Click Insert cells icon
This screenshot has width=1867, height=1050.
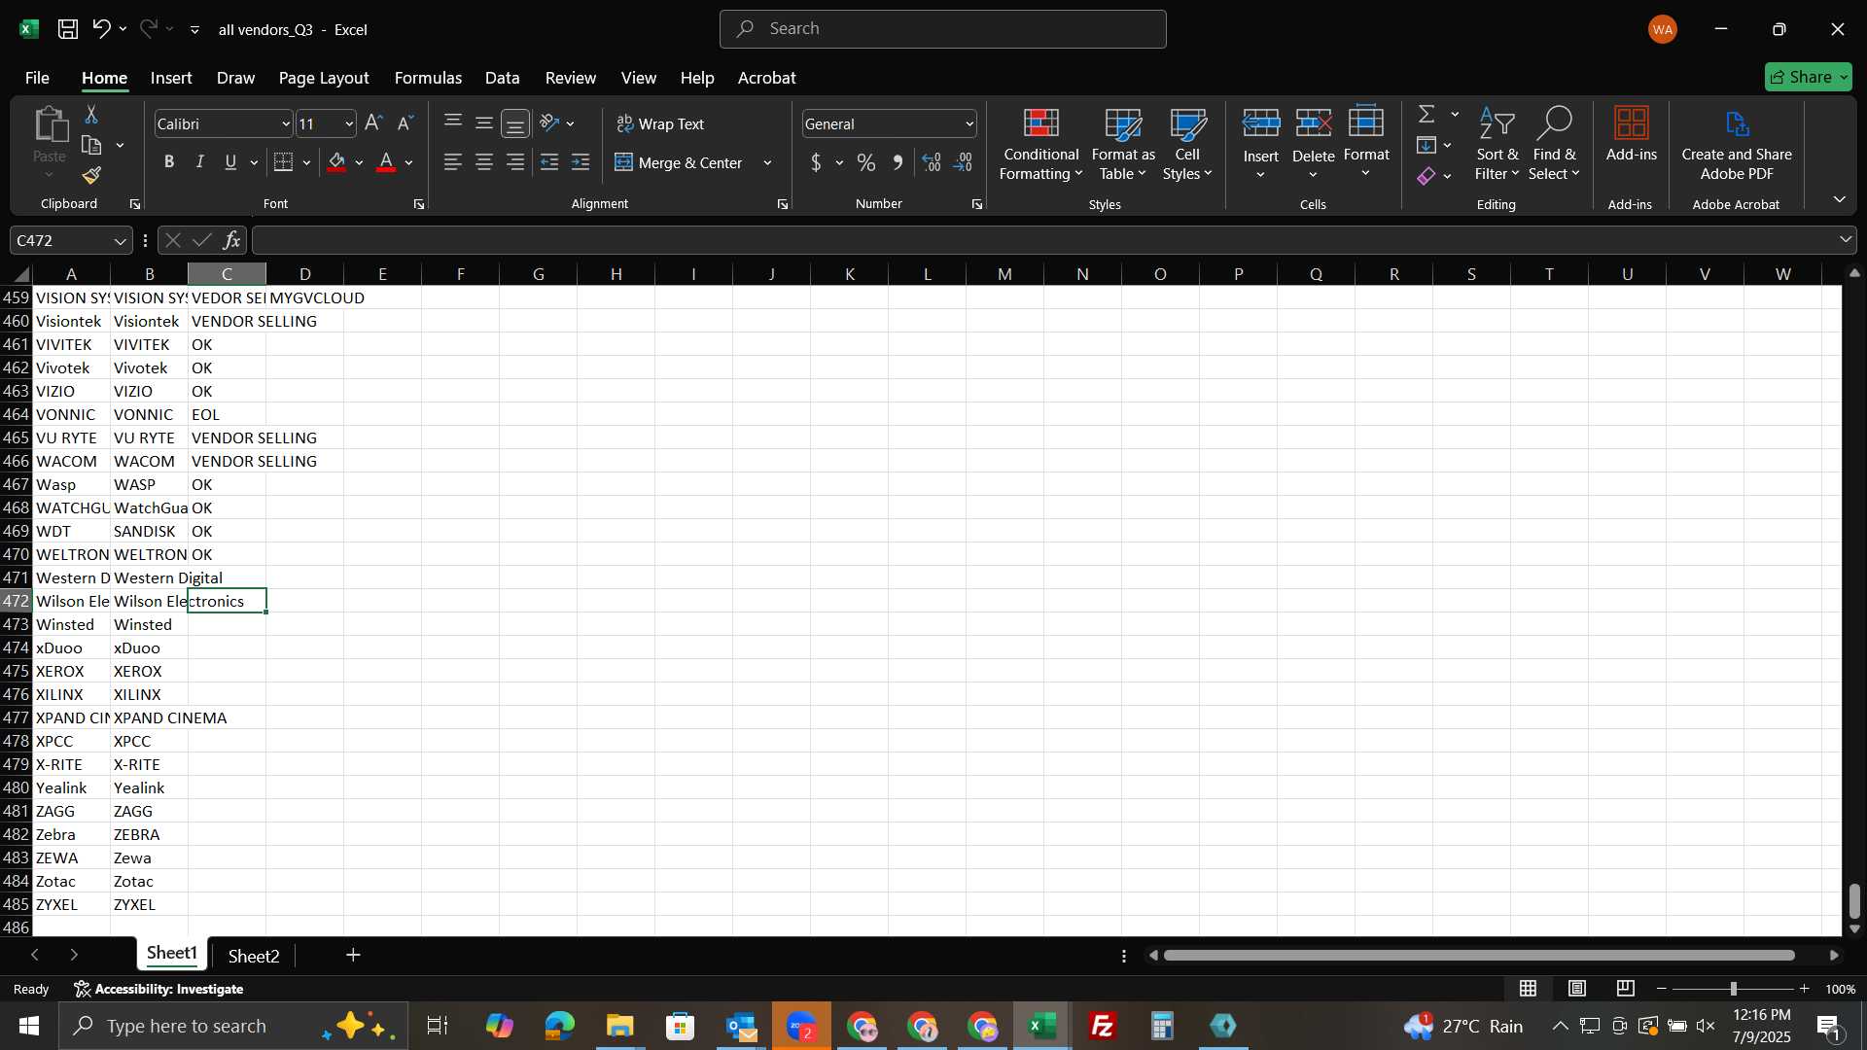click(x=1261, y=124)
